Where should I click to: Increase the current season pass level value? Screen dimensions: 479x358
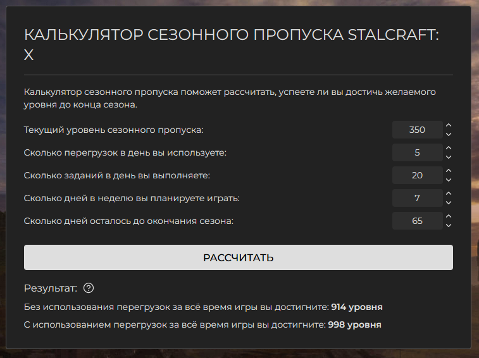click(449, 125)
